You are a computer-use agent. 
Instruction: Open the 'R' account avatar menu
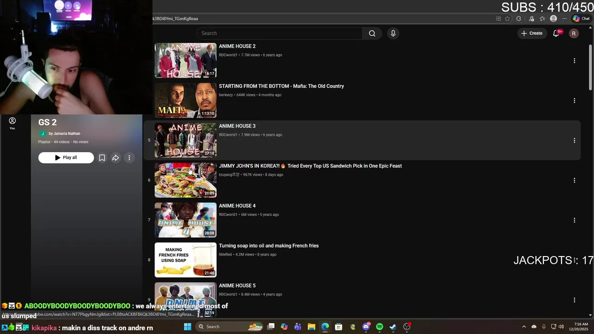[574, 33]
